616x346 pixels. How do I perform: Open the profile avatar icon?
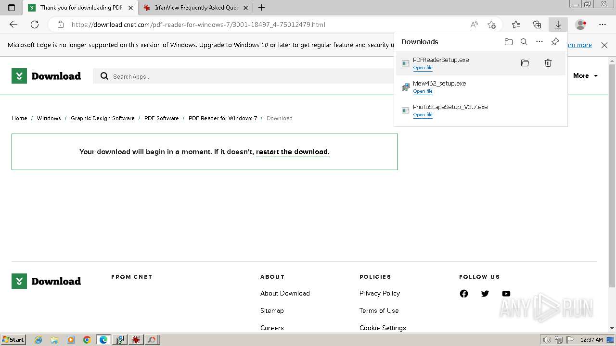pyautogui.click(x=581, y=25)
